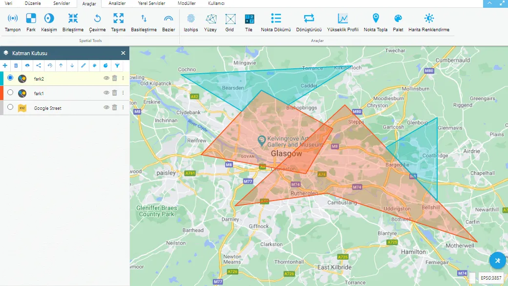Edit the layer with pencil icon
Viewport: 508px width, 286px height.
point(83,66)
